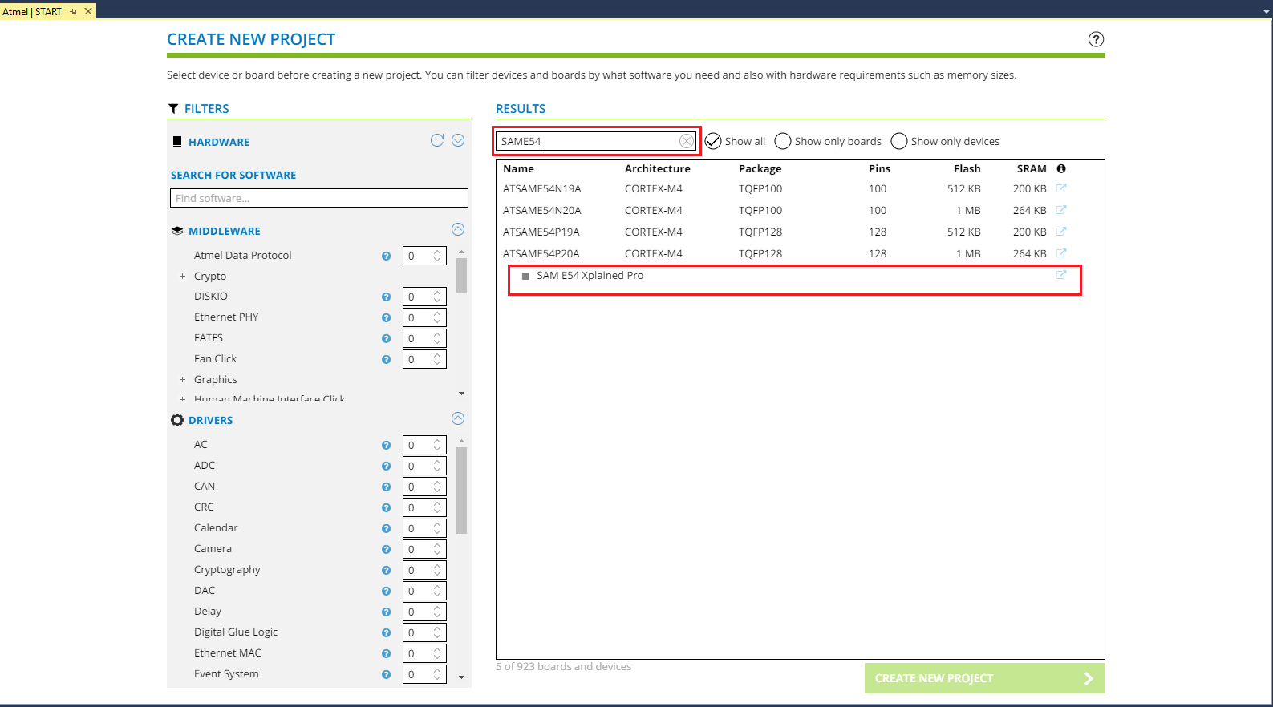Screen dimensions: 1273x707
Task: Switch to the Atmel | START tab
Action: [32, 11]
